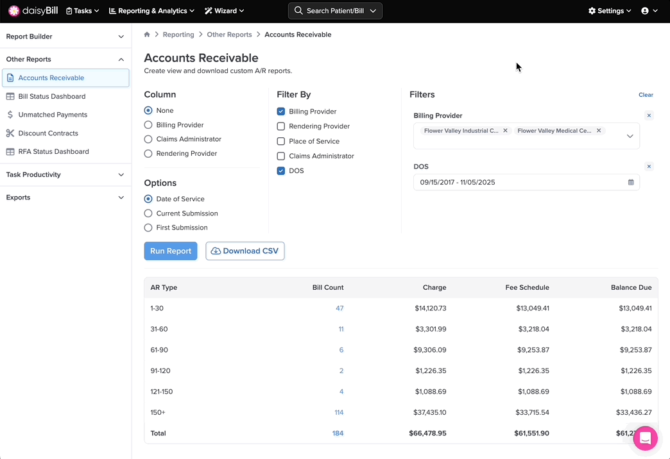
Task: Open the Search Patient/Bill dropdown
Action: point(335,11)
